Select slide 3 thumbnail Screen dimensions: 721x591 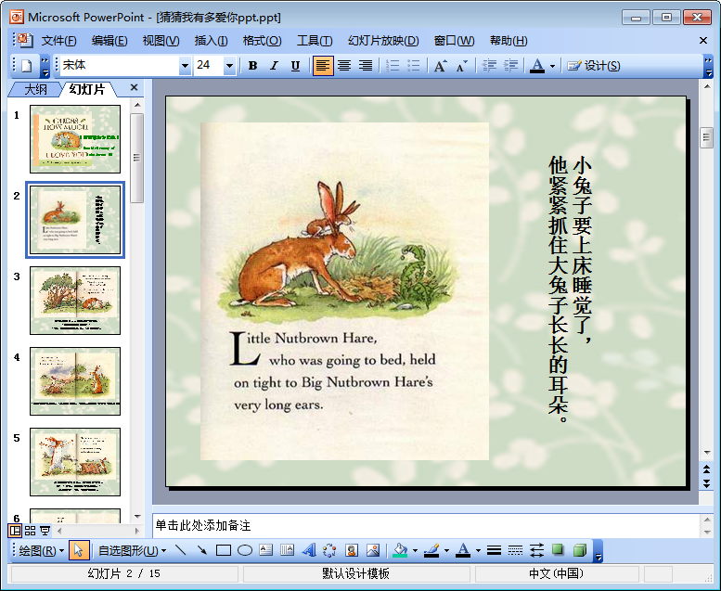[75, 301]
